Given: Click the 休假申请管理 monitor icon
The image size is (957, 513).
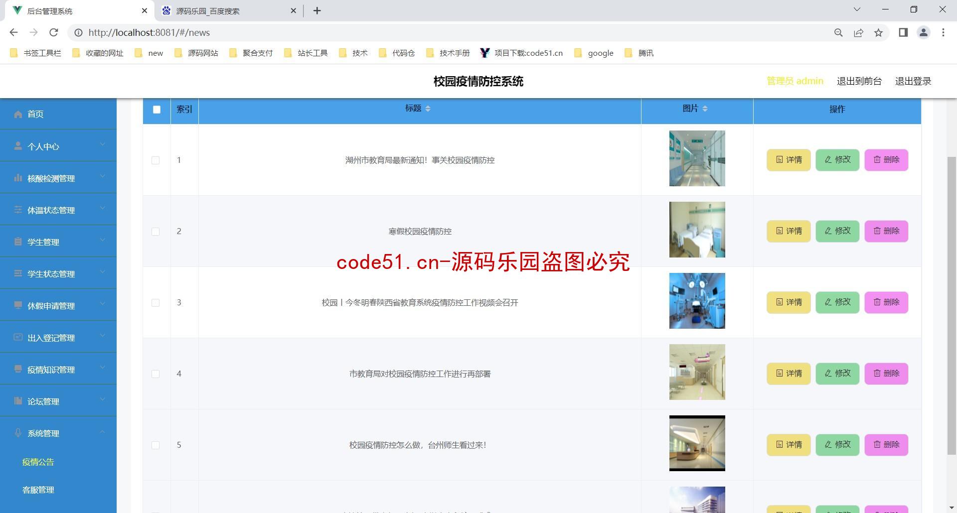Looking at the screenshot, I should (18, 305).
